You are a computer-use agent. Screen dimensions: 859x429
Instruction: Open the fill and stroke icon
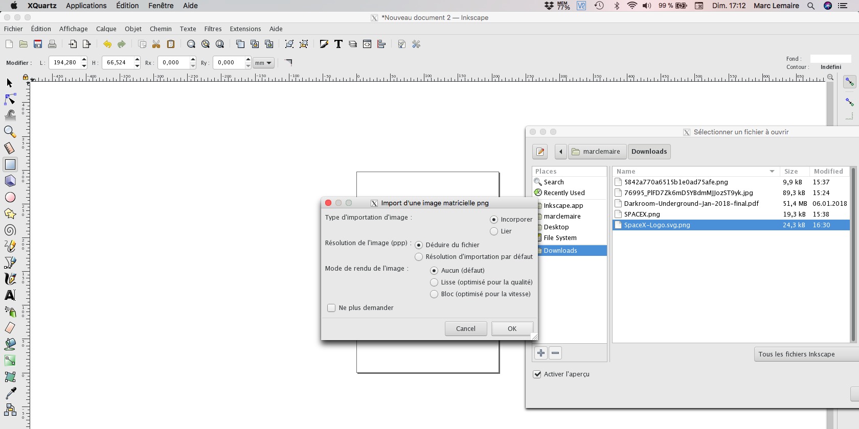[x=324, y=44]
